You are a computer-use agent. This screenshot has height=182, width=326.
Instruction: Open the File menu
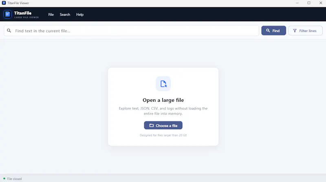51,15
